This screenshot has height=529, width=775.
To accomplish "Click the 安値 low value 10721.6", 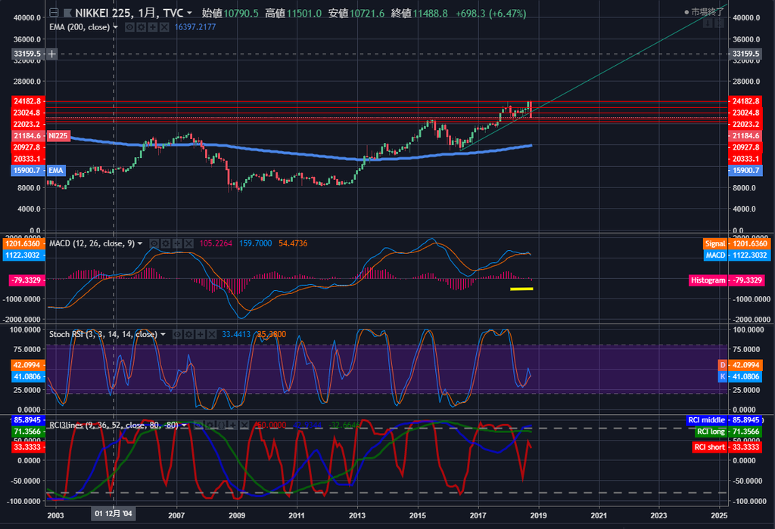I will click(367, 14).
